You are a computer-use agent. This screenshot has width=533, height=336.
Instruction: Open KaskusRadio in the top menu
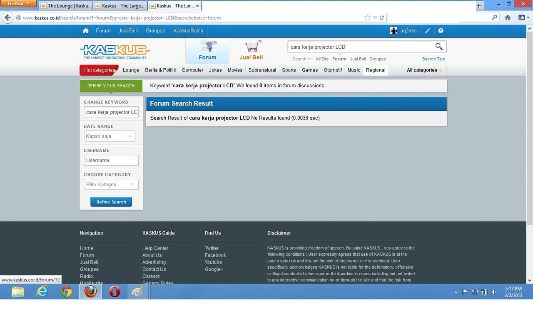tap(188, 31)
